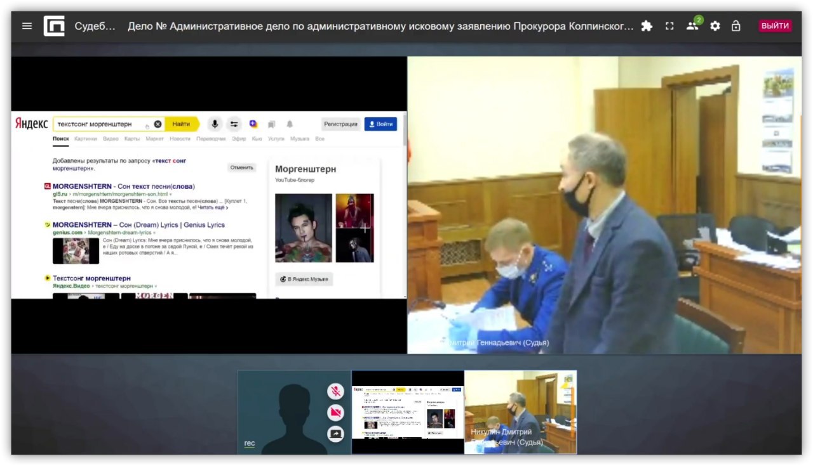813x466 pixels.
Task: Open the Все services tab
Action: pyautogui.click(x=319, y=139)
